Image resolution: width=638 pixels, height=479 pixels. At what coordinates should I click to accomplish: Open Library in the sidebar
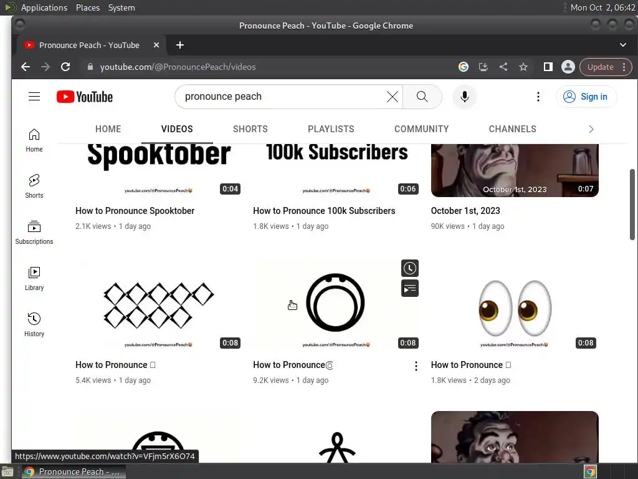[34, 279]
